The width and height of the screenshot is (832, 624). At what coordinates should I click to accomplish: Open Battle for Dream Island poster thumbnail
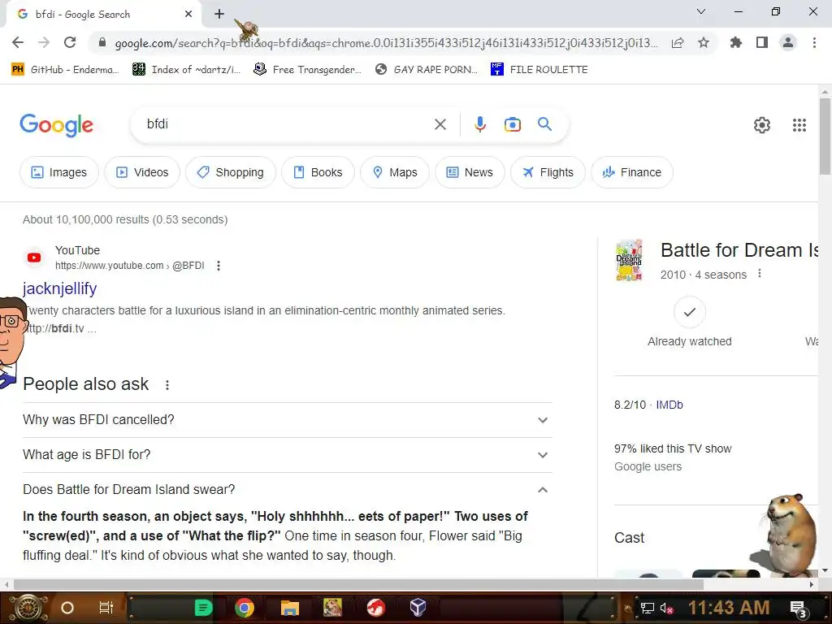[630, 260]
